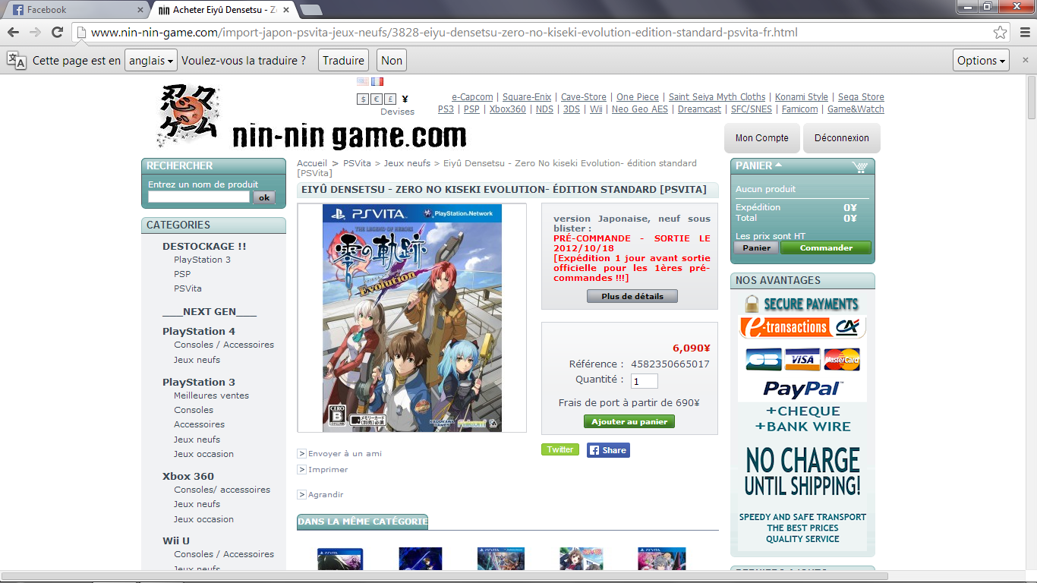Add the game with 'Ajouter au panier'
The width and height of the screenshot is (1037, 583).
tap(629, 421)
